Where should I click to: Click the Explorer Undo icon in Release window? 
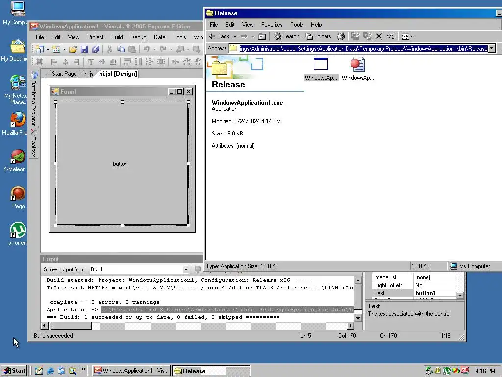click(x=390, y=36)
